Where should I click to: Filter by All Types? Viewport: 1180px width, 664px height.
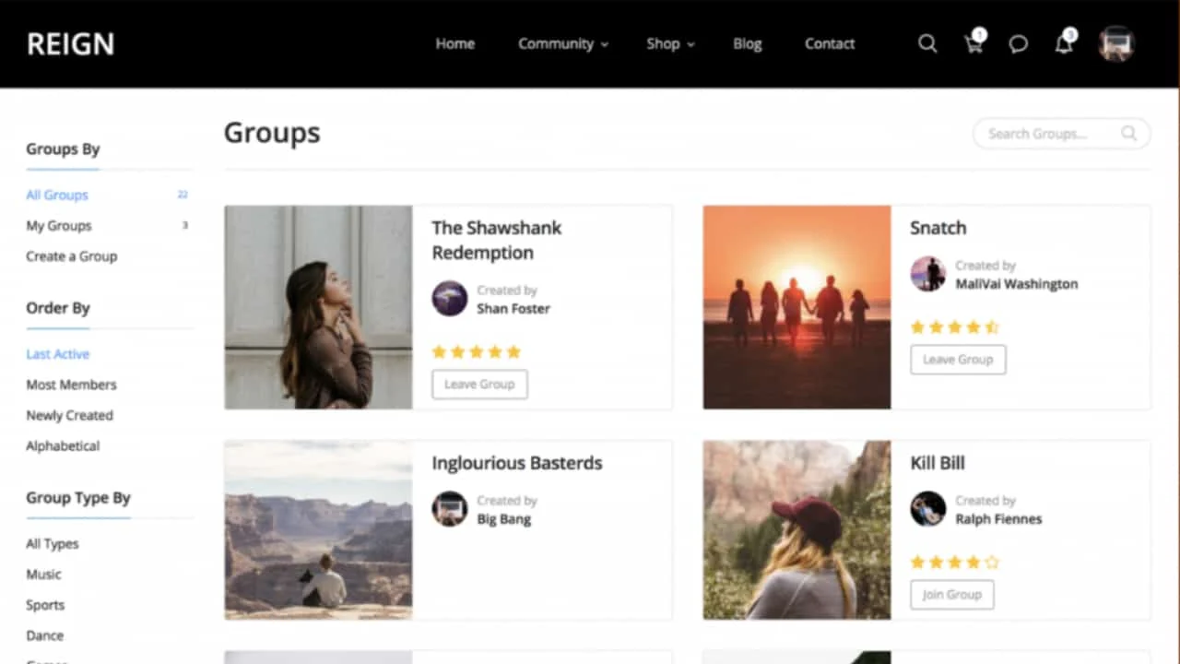click(53, 544)
